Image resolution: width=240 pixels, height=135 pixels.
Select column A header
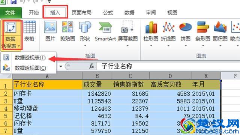click(x=48, y=76)
